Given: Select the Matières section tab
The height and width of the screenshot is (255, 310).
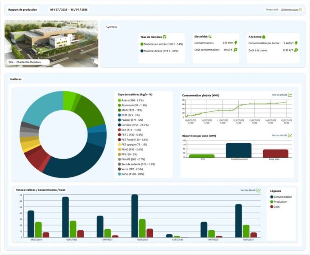Looking at the screenshot, I should (16, 79).
